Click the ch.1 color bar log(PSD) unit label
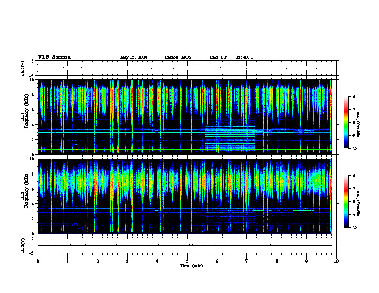This screenshot has height=293, width=379. click(358, 124)
